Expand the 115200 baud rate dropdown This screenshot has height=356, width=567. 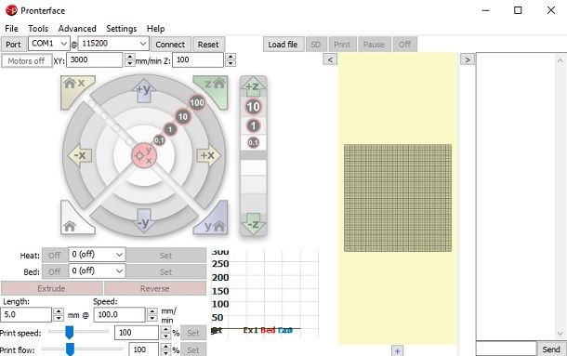113,44
